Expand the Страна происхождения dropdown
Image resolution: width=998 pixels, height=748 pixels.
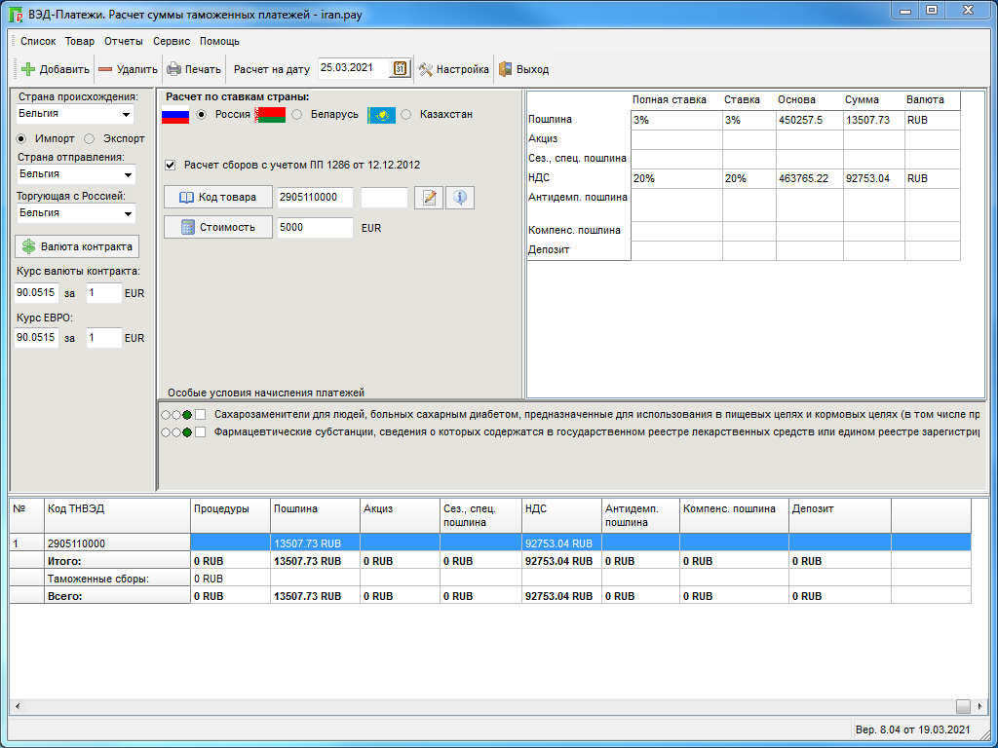(x=127, y=114)
